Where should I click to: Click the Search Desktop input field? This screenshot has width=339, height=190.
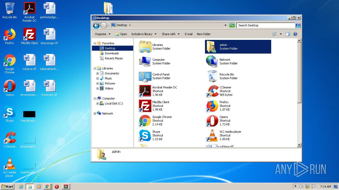[265, 25]
